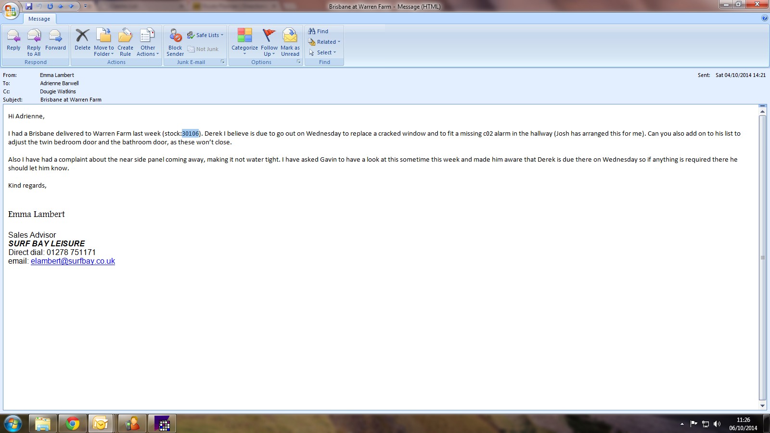Click the Sent date Sat 04/10/2014 14:21

point(740,75)
